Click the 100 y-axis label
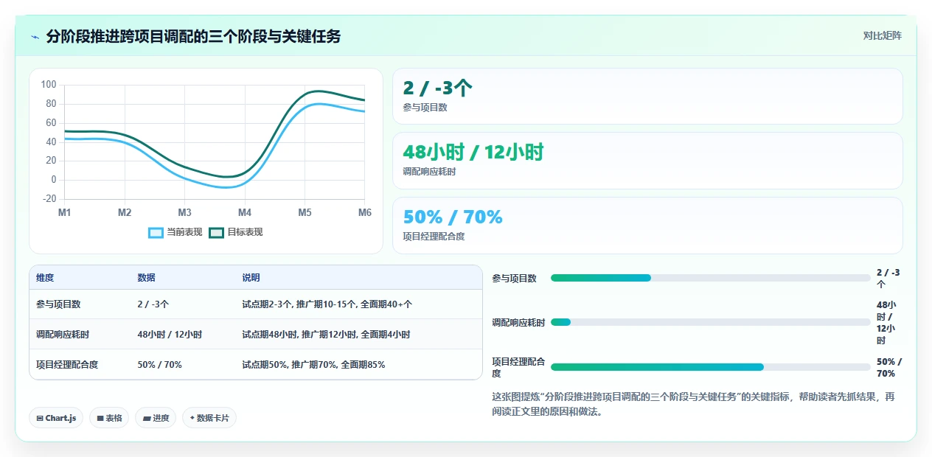The image size is (932, 457). click(x=49, y=85)
